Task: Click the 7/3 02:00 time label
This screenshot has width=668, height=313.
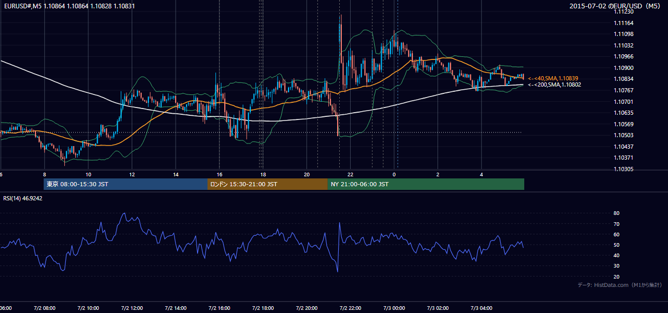Action: click(x=437, y=308)
